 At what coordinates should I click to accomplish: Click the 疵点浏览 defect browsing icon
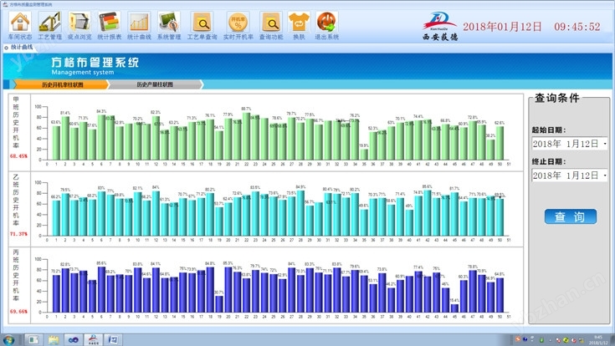pos(79,23)
